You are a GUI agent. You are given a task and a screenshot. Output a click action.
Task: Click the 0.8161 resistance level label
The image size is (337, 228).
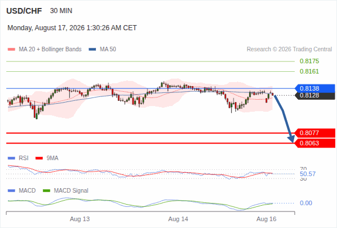pos(309,71)
